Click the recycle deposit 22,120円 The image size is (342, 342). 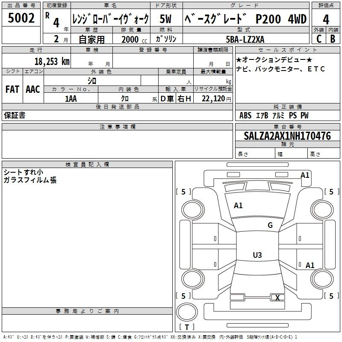tap(216, 99)
